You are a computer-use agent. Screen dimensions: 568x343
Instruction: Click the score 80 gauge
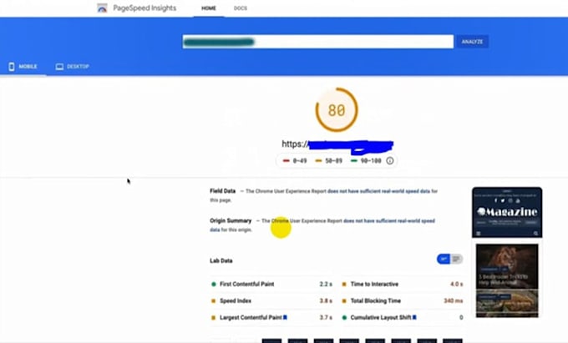pyautogui.click(x=337, y=110)
